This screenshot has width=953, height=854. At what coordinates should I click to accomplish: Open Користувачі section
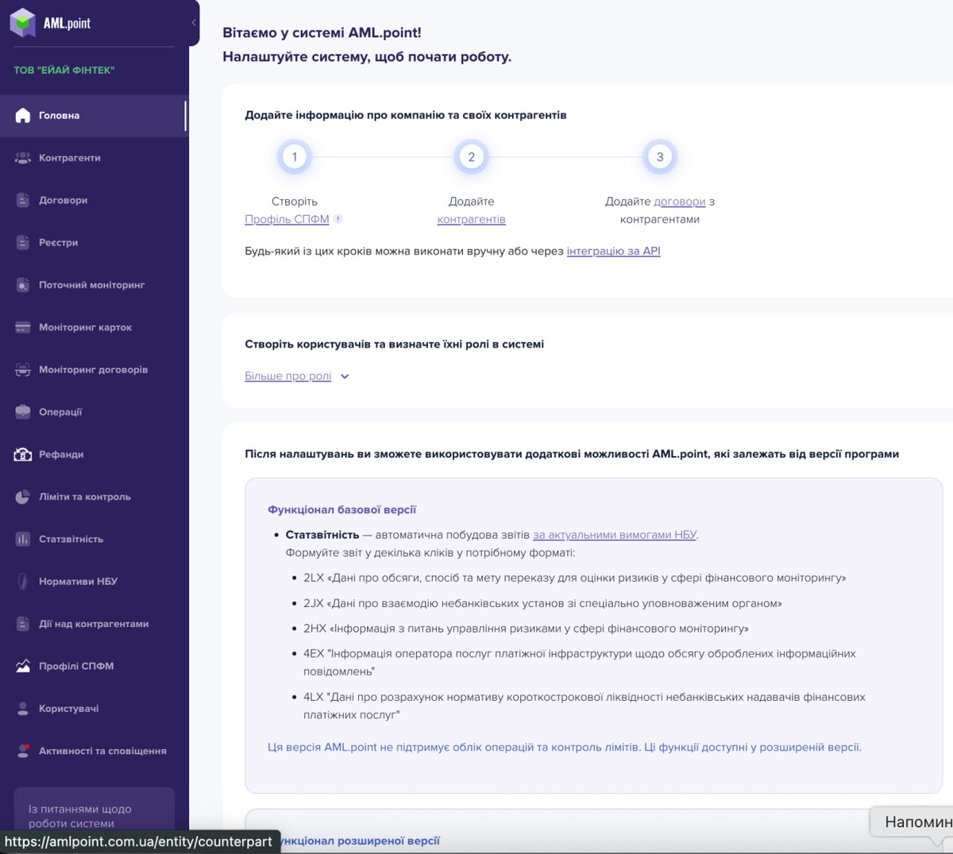(94, 709)
